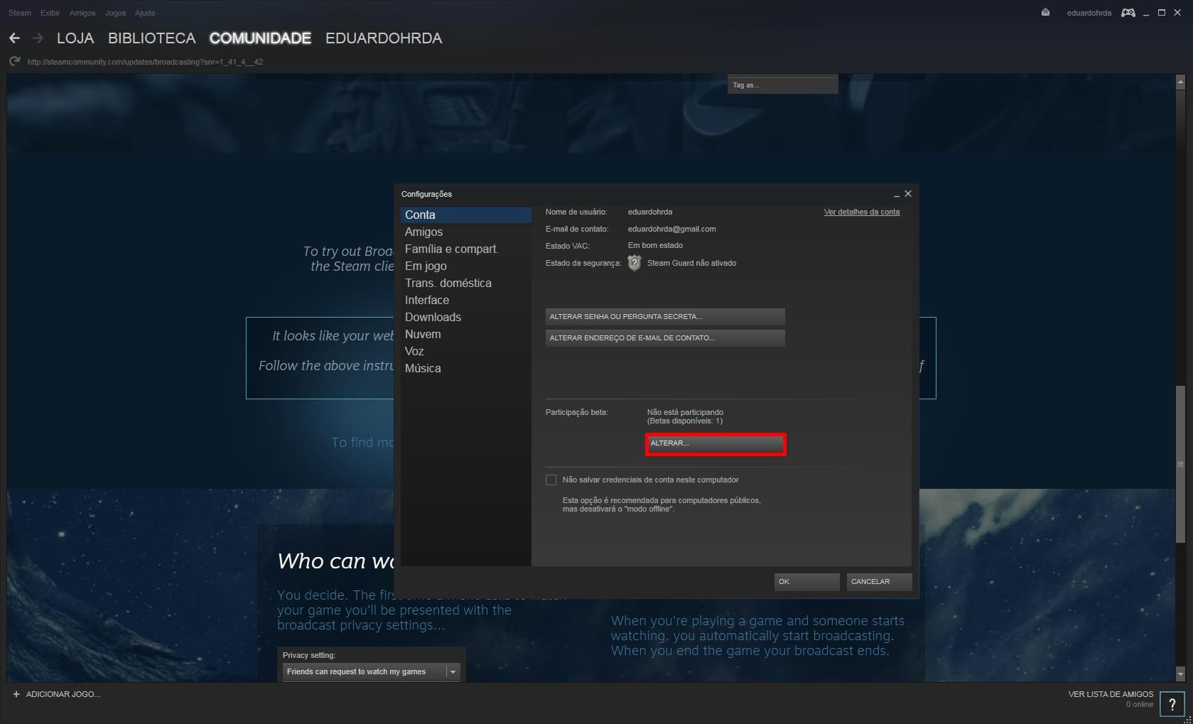Viewport: 1193px width, 724px height.
Task: Click the Steam Guard shield icon
Action: pyautogui.click(x=635, y=263)
